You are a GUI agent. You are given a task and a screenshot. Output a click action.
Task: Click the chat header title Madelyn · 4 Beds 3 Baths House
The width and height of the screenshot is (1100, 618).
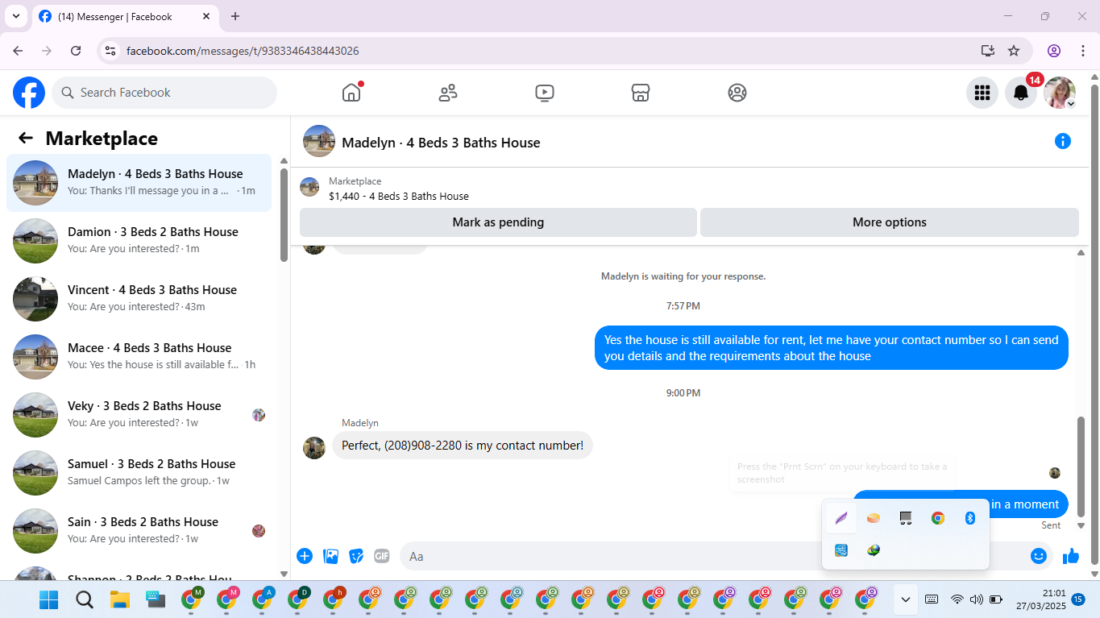[x=441, y=143]
